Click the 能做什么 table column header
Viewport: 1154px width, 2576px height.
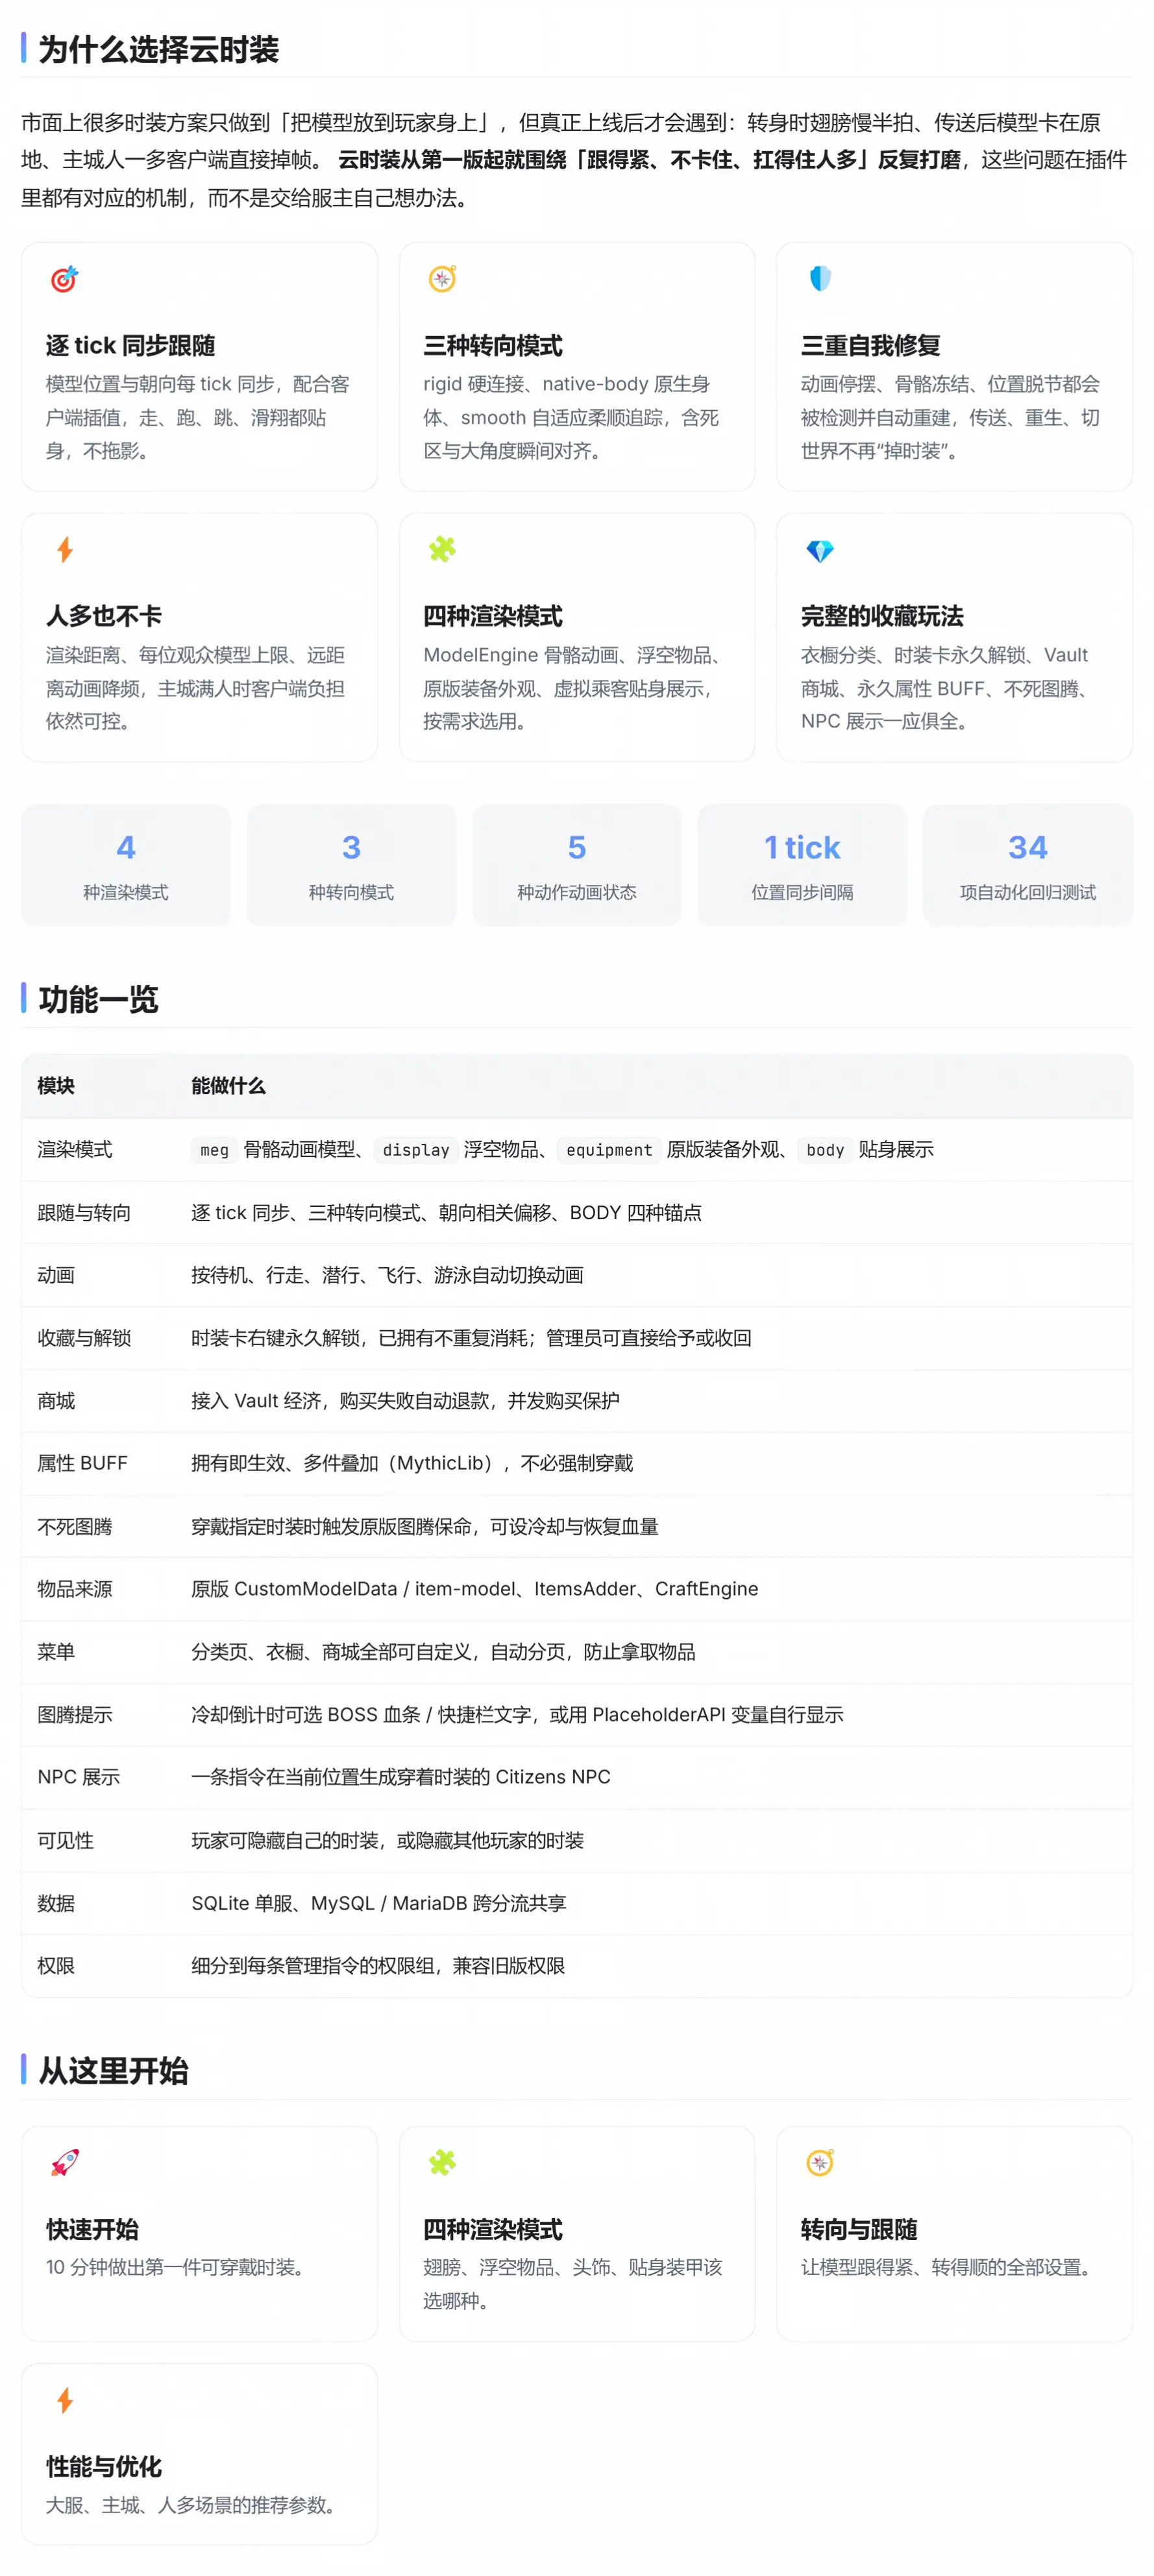(x=229, y=1086)
